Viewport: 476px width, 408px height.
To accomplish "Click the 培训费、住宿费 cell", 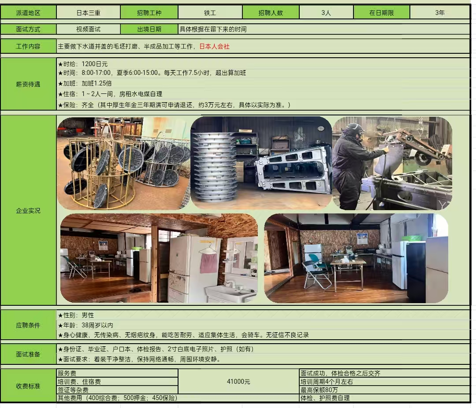I will pos(117,382).
